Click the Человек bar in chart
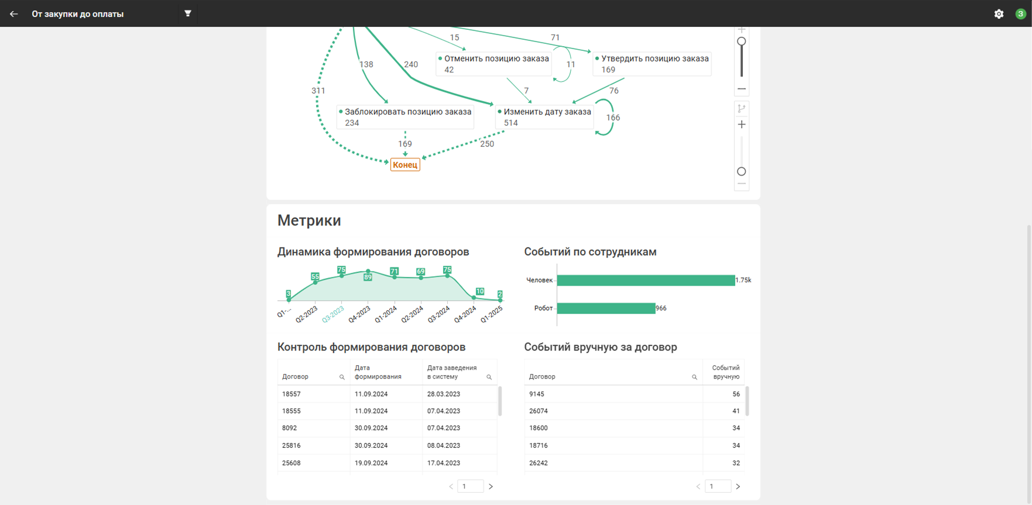 click(645, 280)
